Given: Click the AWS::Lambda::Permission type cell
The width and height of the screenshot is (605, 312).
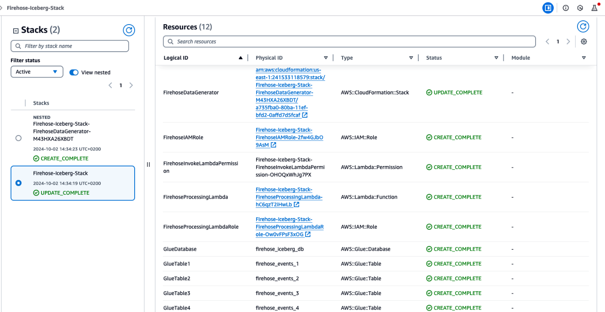Looking at the screenshot, I should coord(372,167).
